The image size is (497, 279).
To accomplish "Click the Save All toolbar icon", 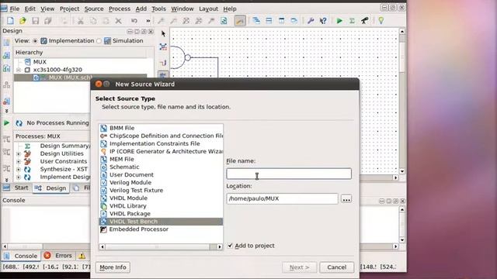I will coord(48,21).
